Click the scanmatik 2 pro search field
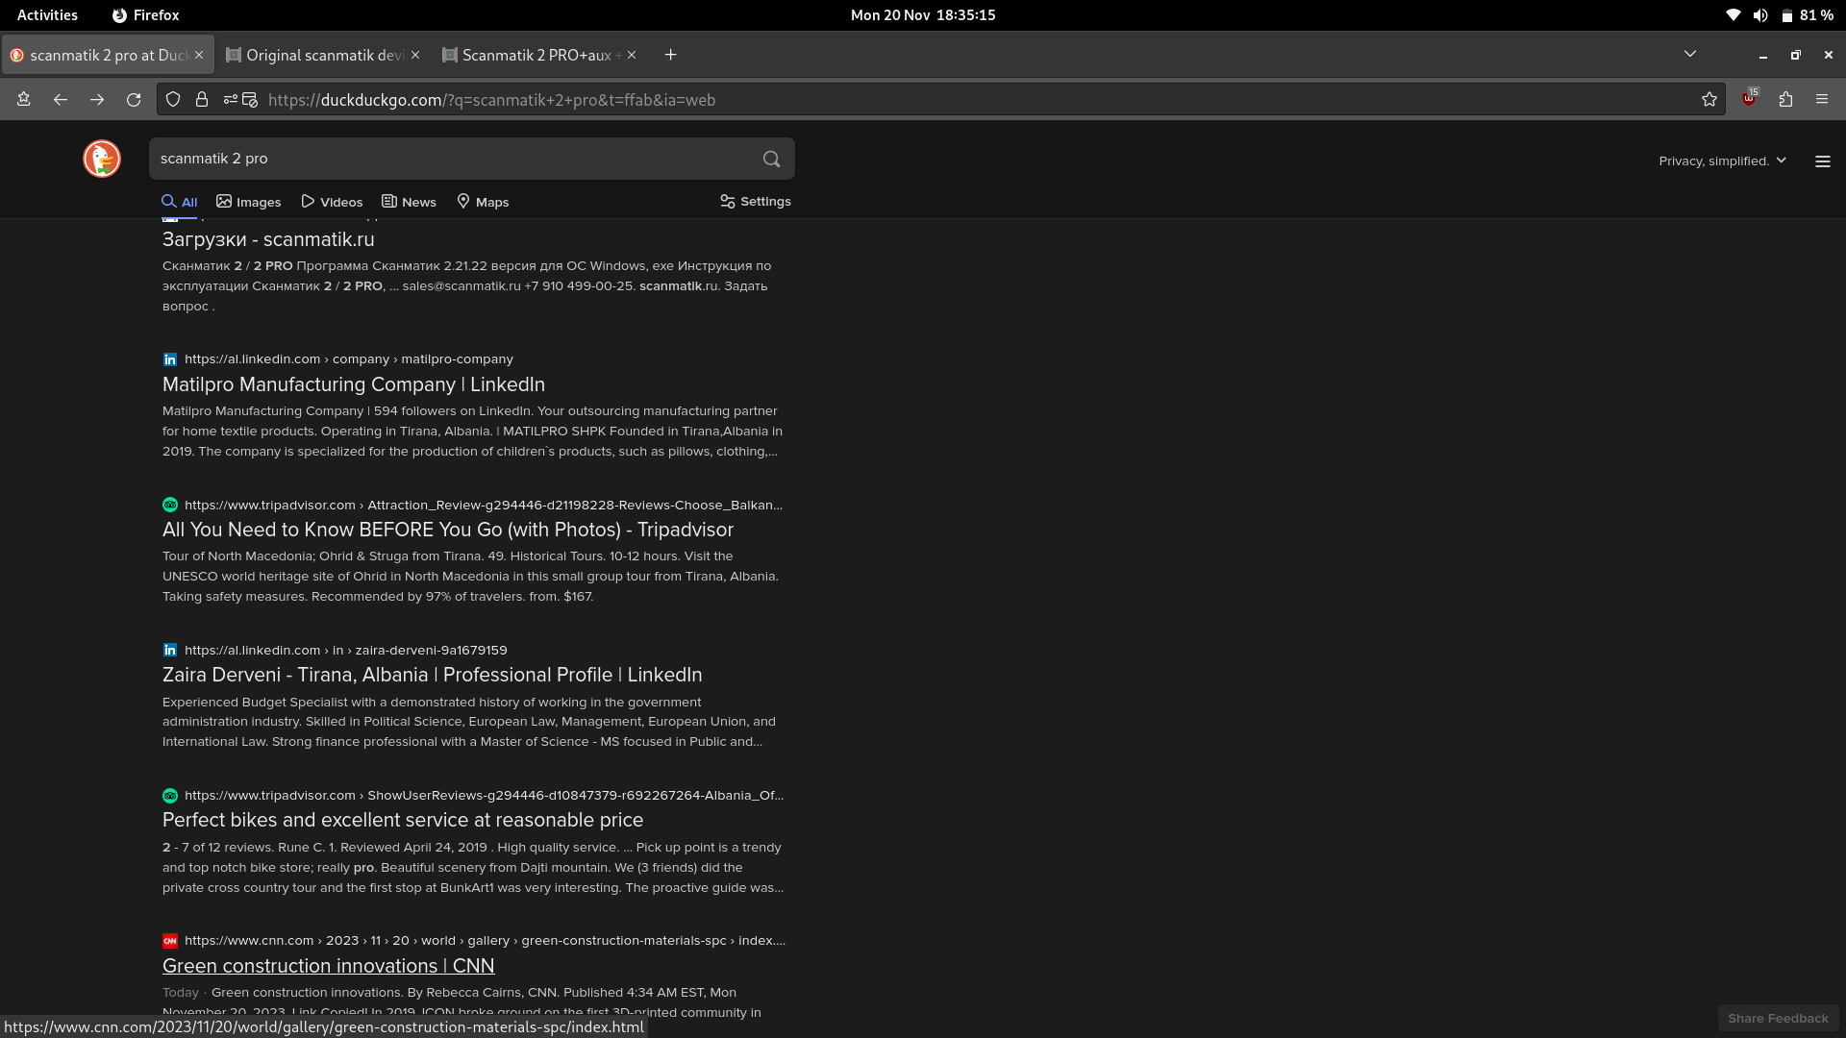The width and height of the screenshot is (1846, 1038). point(452,159)
